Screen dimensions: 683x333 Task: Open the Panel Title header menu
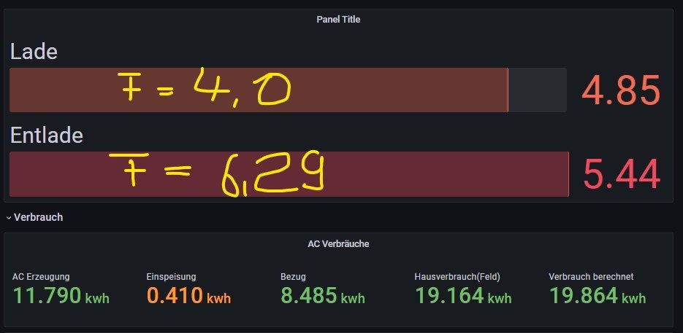coord(337,20)
